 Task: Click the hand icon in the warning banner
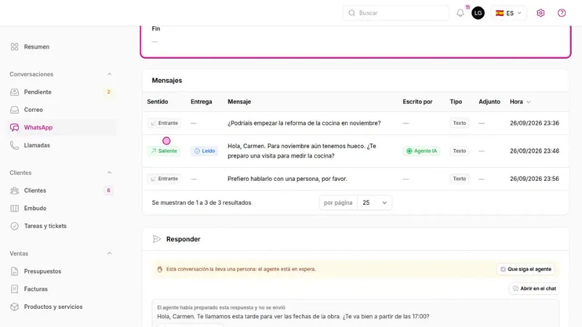159,270
